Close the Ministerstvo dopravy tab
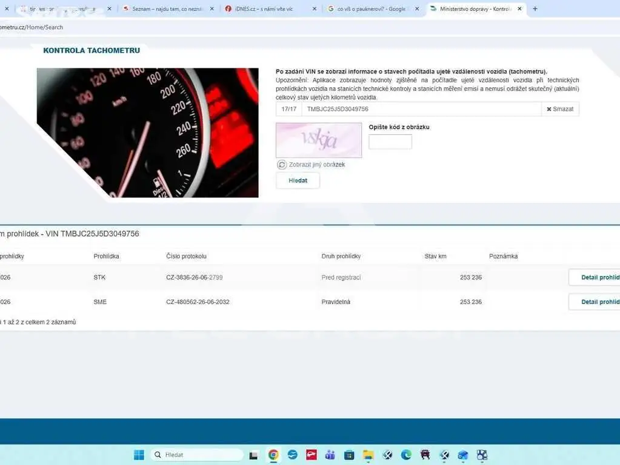The height and width of the screenshot is (465, 620). coord(519,8)
